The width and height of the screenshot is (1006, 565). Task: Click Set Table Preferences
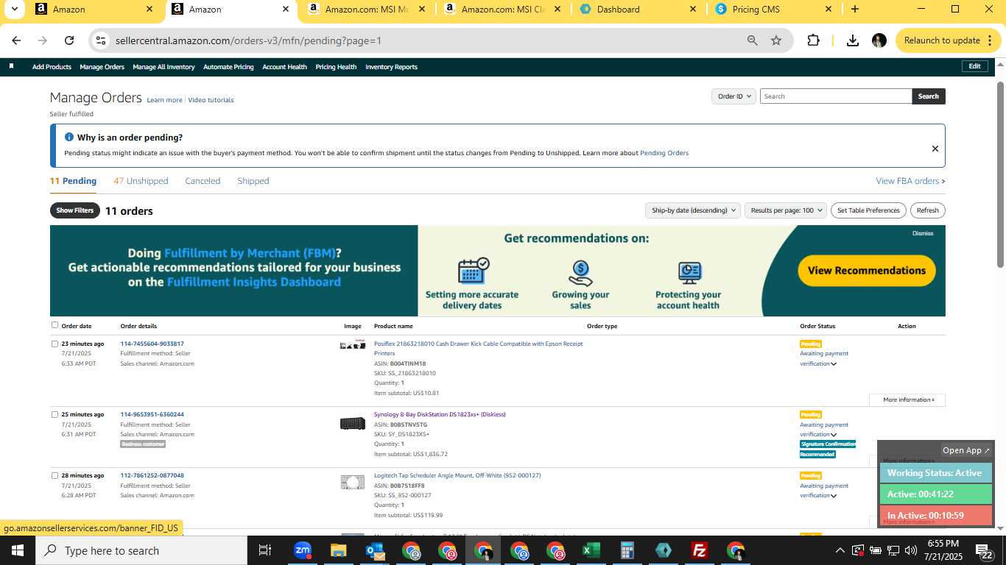click(868, 210)
